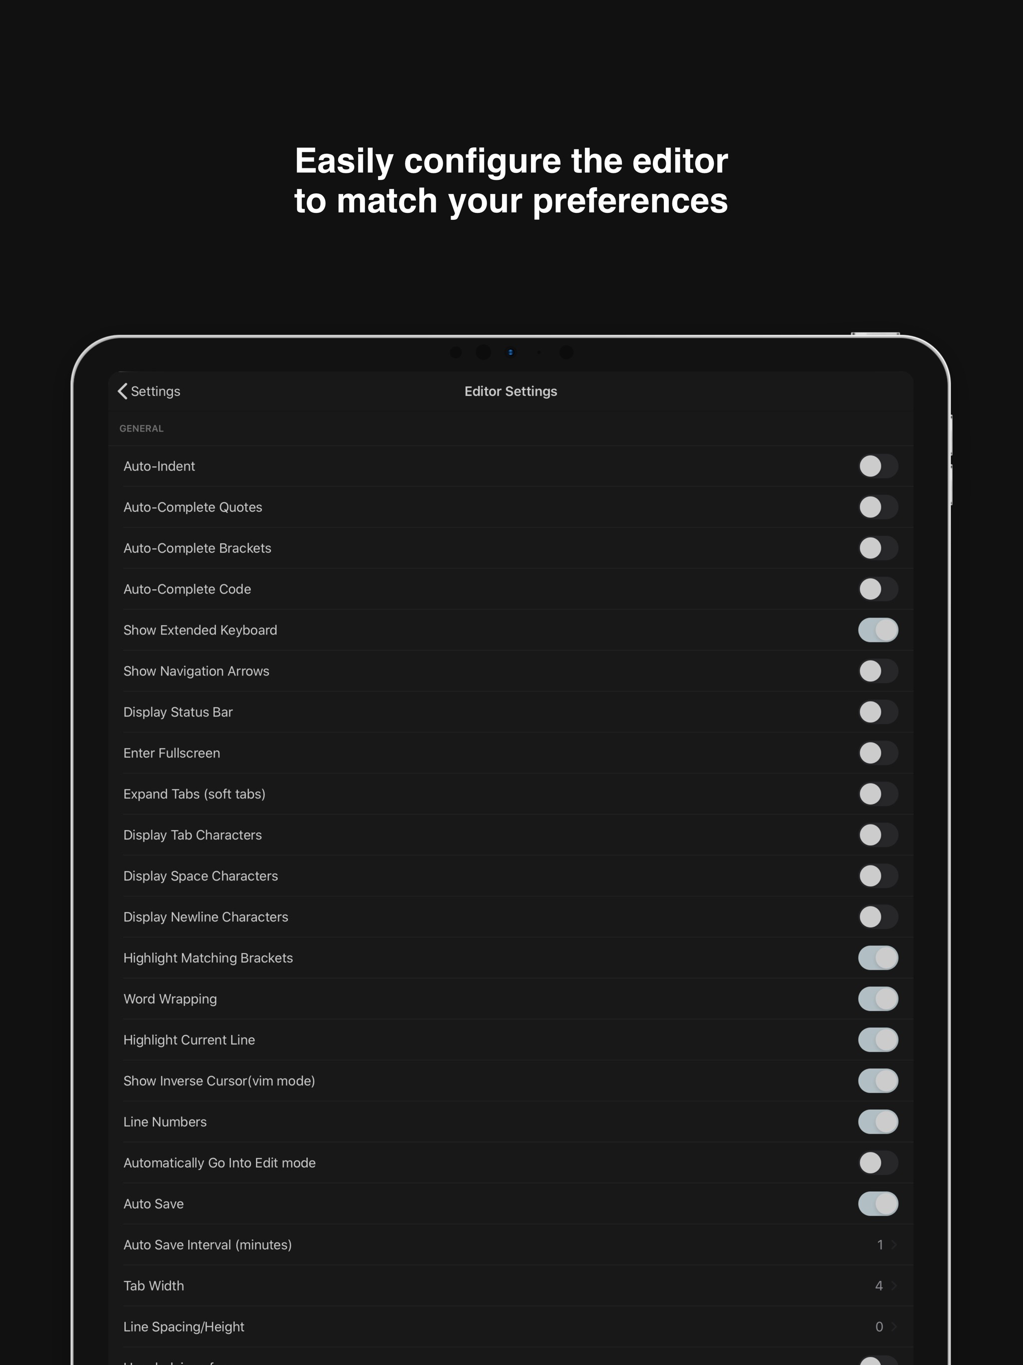The image size is (1023, 1365).
Task: Enable Enter Fullscreen option
Action: [x=878, y=753]
